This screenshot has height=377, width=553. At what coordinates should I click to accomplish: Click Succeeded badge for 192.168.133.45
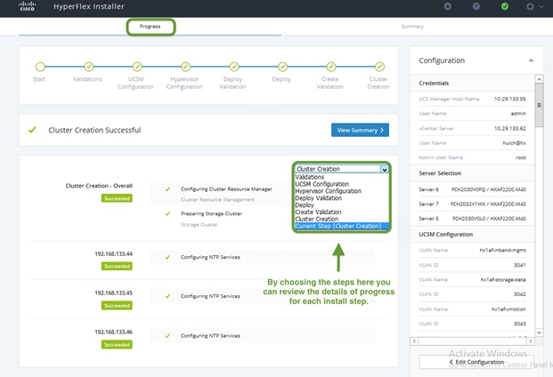[x=117, y=306]
